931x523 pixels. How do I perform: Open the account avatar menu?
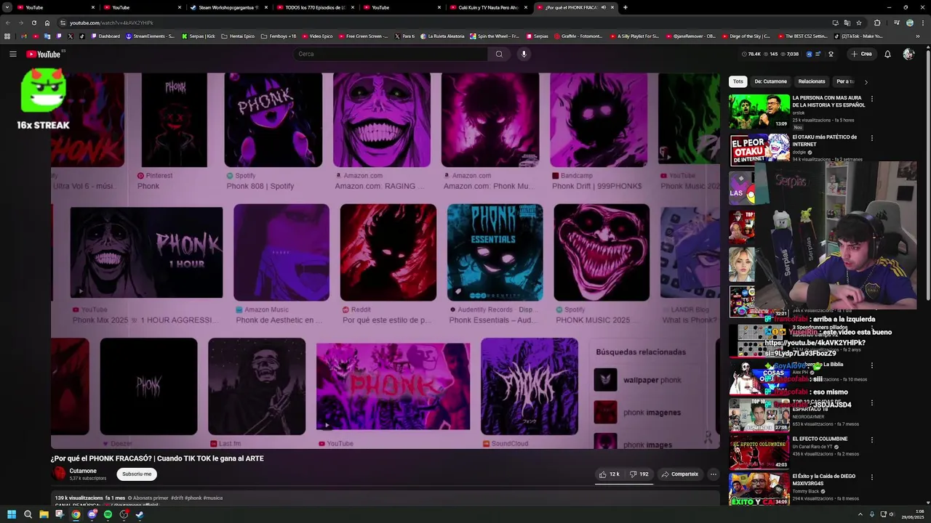pos(908,54)
